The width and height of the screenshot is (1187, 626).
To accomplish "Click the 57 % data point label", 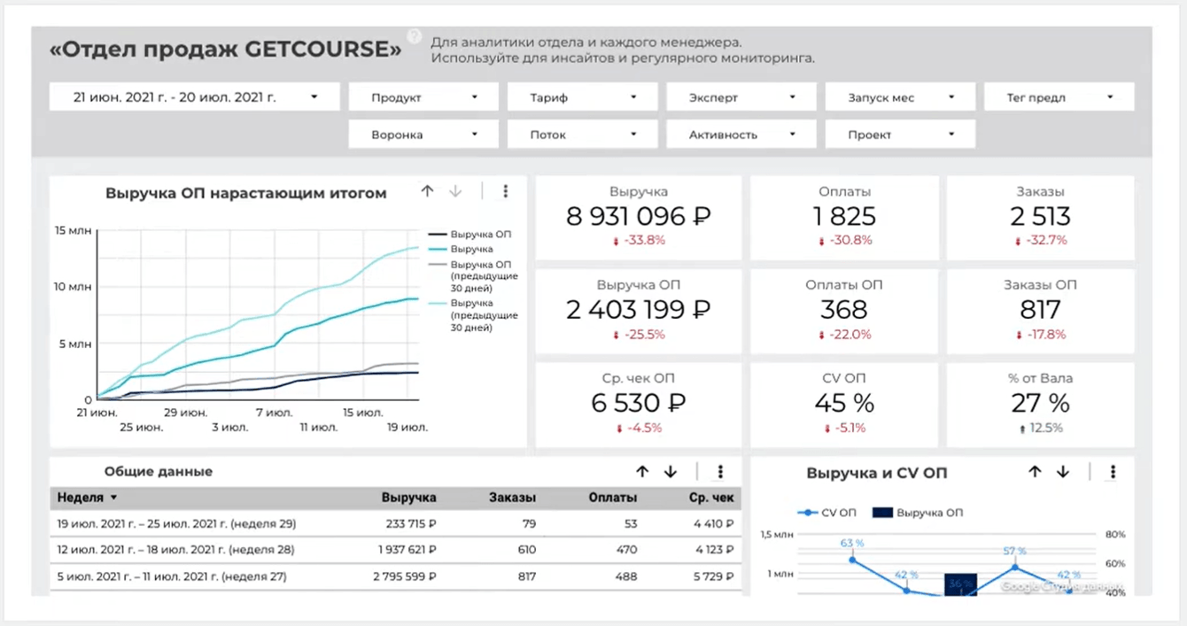I will click(x=1015, y=551).
